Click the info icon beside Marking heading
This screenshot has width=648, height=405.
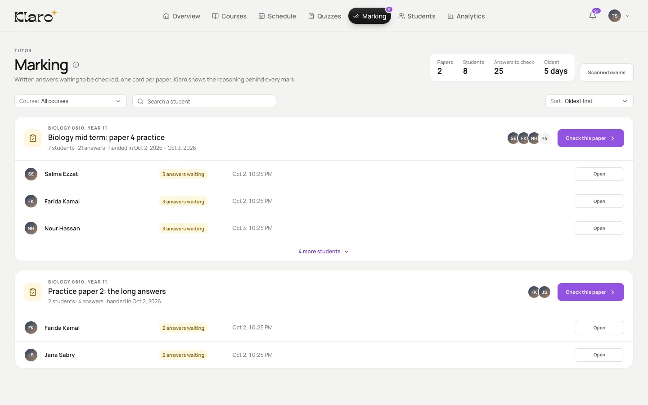click(76, 64)
